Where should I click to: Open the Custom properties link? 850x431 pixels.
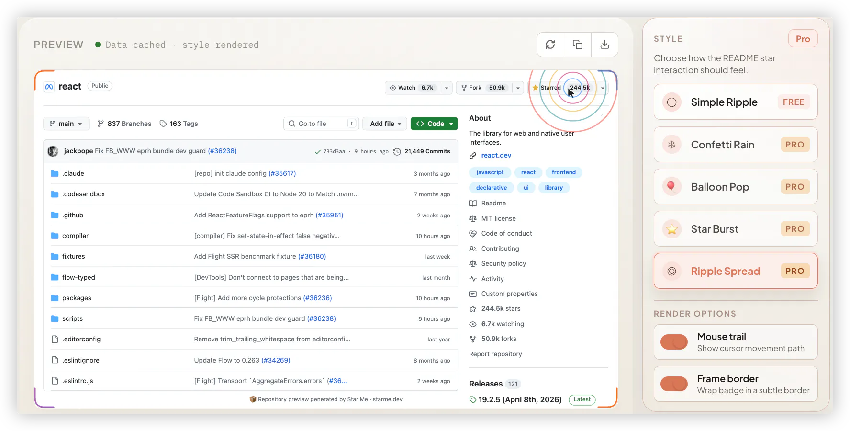pos(510,294)
